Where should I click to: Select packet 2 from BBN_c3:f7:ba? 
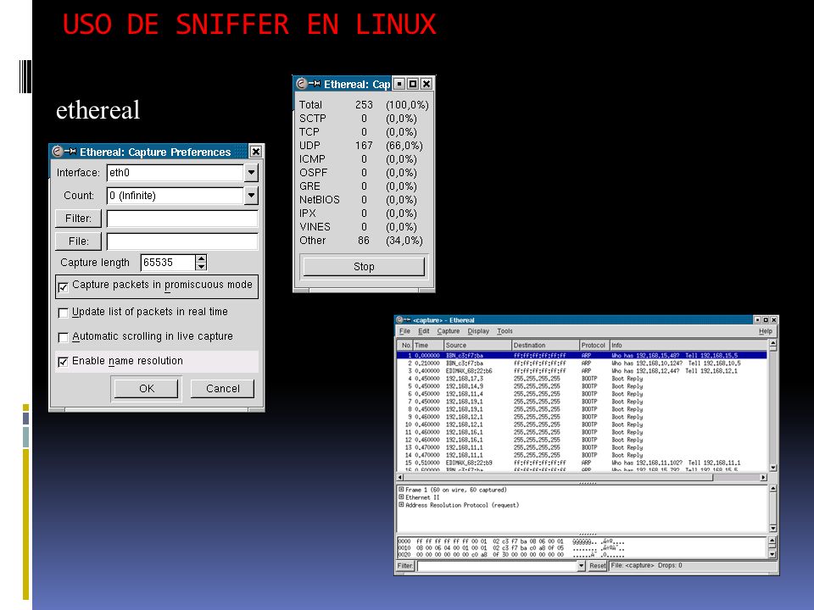[582, 363]
